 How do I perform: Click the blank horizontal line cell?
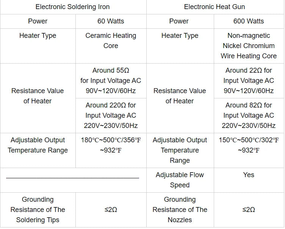pyautogui.click(x=73, y=180)
